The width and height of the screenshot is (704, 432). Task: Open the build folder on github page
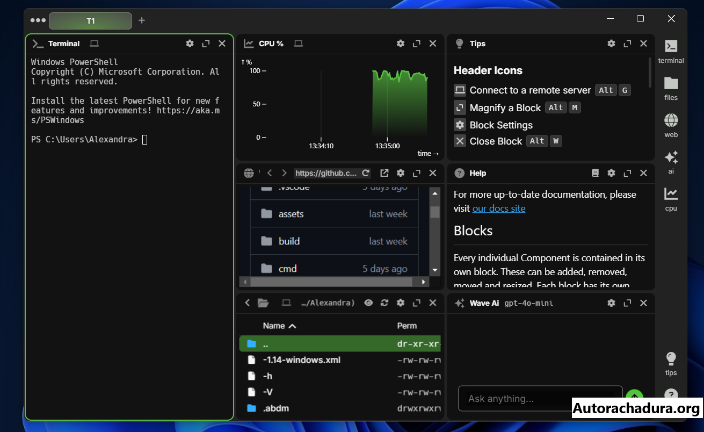tap(289, 241)
